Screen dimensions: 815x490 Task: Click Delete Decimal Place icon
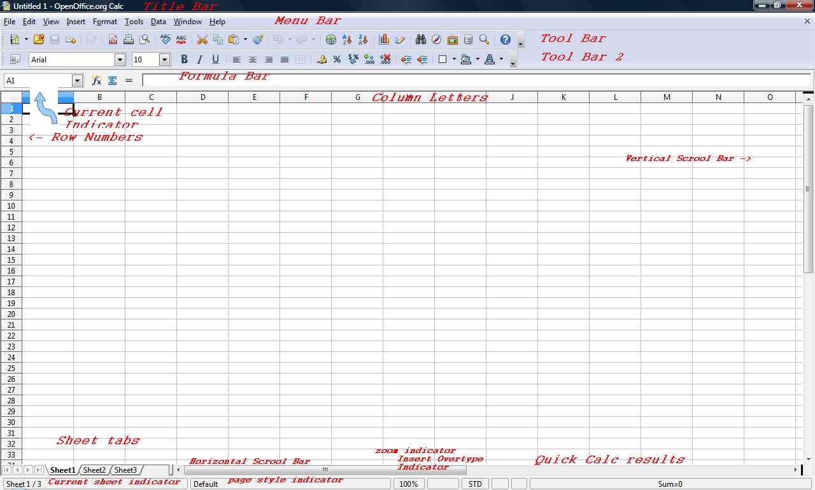[385, 59]
